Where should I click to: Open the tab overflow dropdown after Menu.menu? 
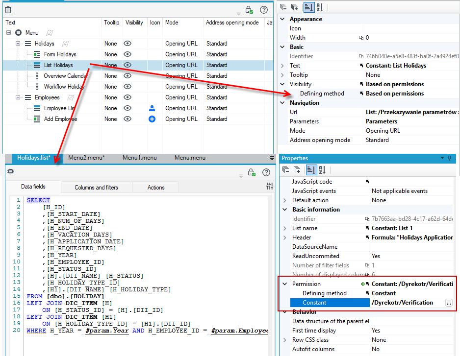(x=272, y=158)
